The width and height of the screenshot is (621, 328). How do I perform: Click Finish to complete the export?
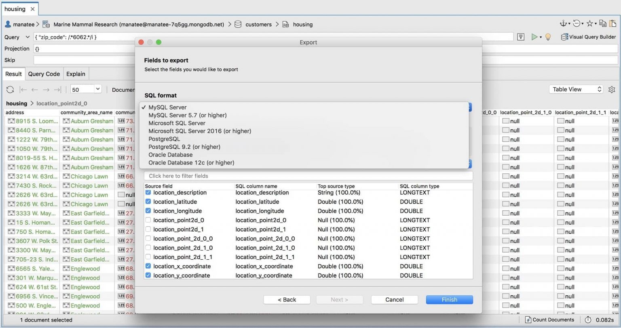coord(449,299)
